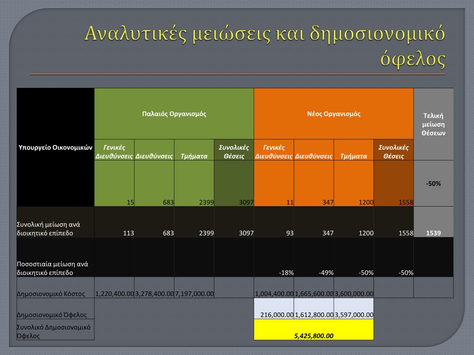
Task: Click the -49% percentage
Action: click(x=326, y=273)
